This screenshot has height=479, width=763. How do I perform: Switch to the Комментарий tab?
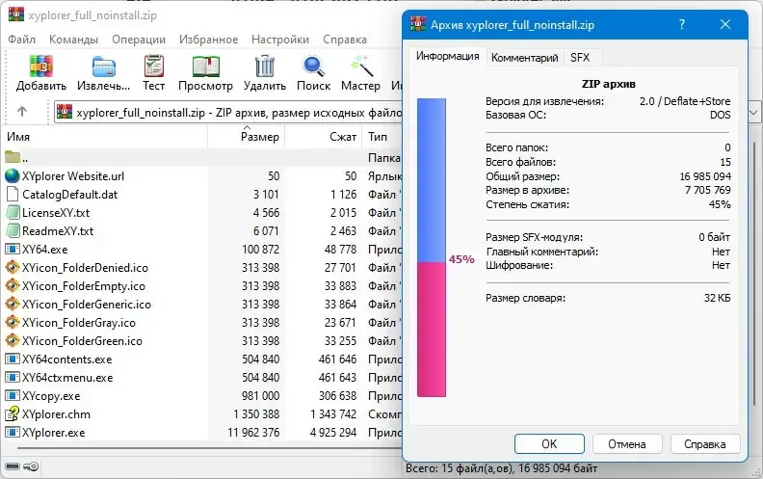(524, 58)
